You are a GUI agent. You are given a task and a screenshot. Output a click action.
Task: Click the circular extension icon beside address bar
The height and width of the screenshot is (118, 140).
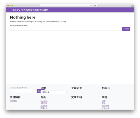[x=95, y=5]
